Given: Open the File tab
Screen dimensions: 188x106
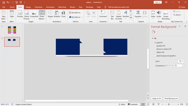Looking at the screenshot, I should click(x=4, y=7).
